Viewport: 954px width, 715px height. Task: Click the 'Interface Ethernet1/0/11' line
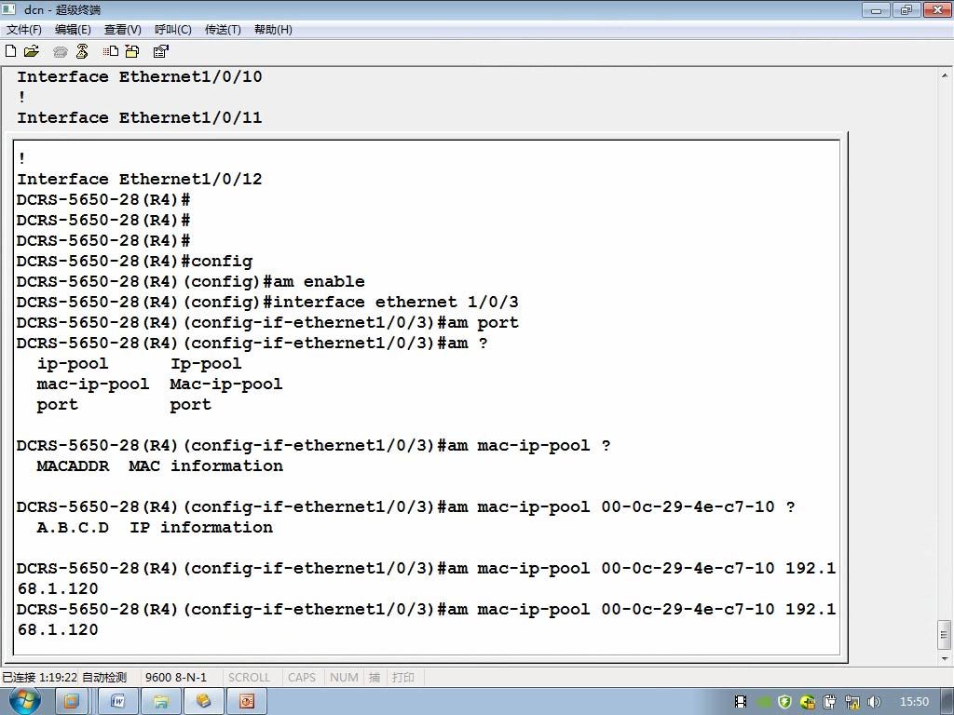[140, 117]
